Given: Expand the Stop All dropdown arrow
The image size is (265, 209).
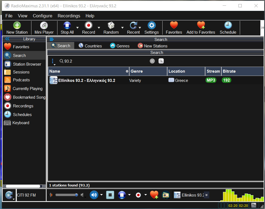Looking at the screenshot, I should coord(77,28).
